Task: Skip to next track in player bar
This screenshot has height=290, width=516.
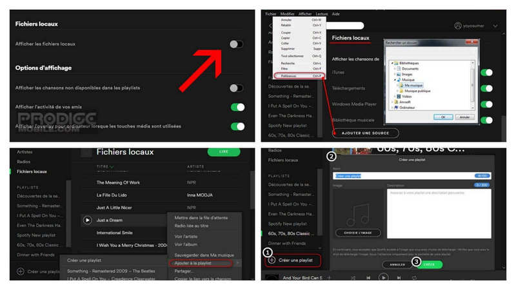Action: point(399,278)
